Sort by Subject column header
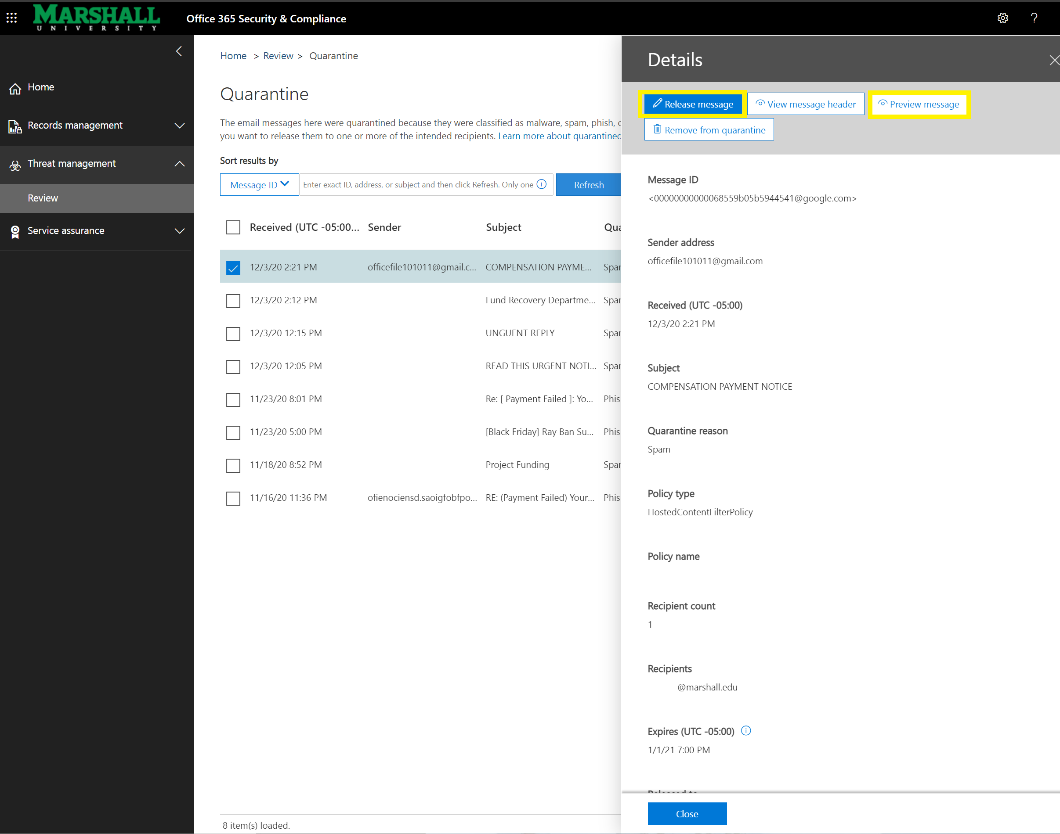The image size is (1060, 834). click(x=503, y=227)
